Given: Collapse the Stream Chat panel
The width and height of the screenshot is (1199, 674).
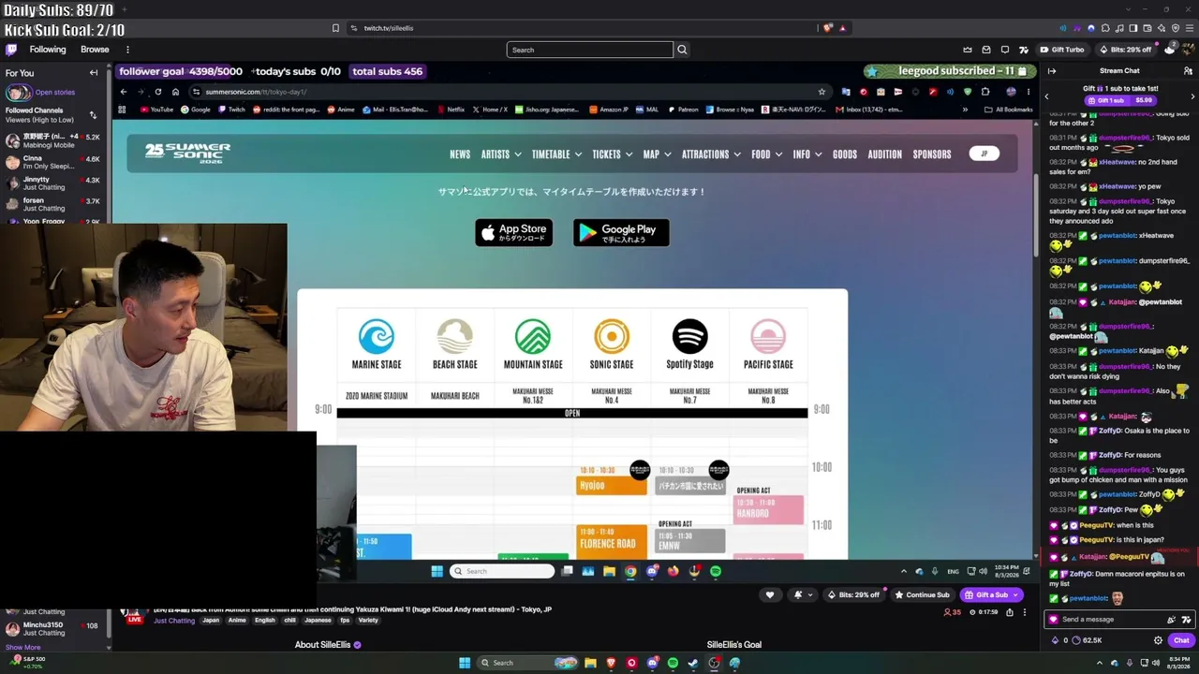Looking at the screenshot, I should click(1052, 71).
